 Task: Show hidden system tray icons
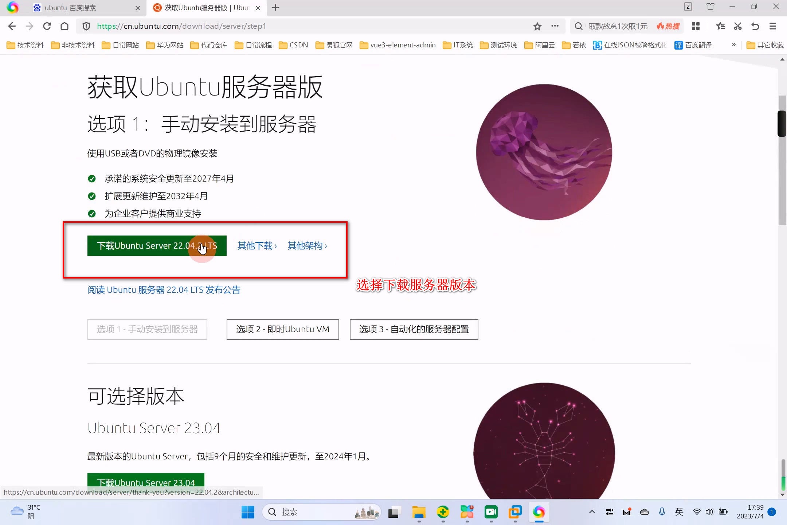592,512
